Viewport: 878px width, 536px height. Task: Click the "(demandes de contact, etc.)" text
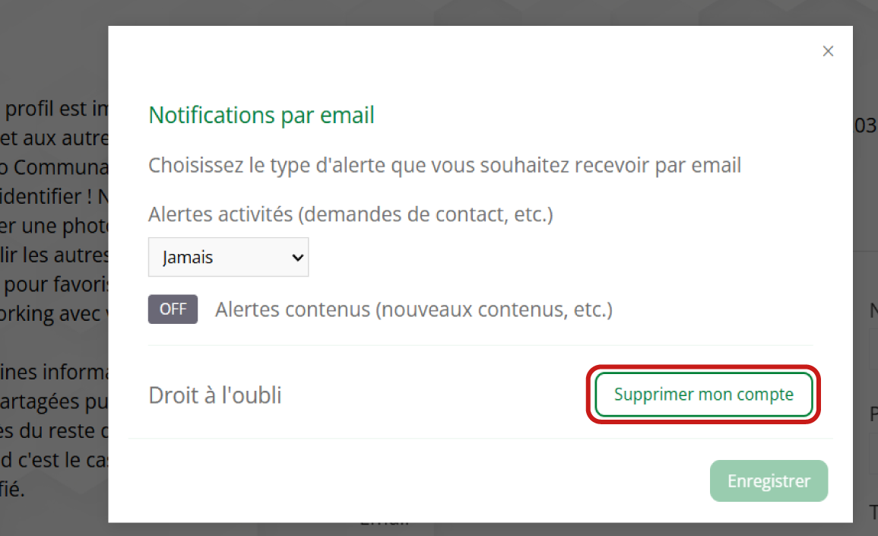pyautogui.click(x=426, y=214)
